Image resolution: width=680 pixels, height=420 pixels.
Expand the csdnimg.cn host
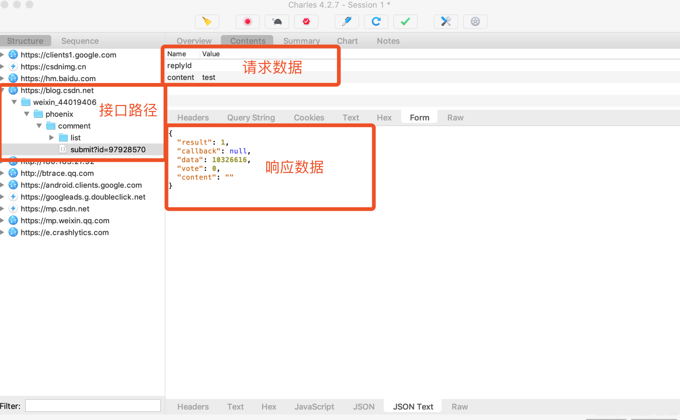click(x=2, y=67)
